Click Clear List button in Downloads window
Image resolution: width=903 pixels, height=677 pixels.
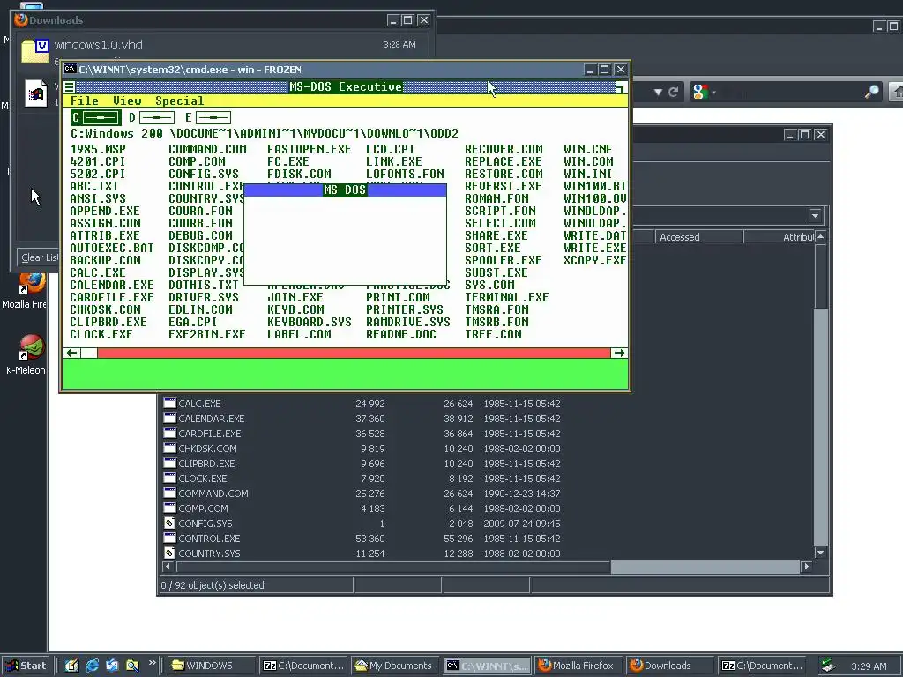[x=38, y=257]
